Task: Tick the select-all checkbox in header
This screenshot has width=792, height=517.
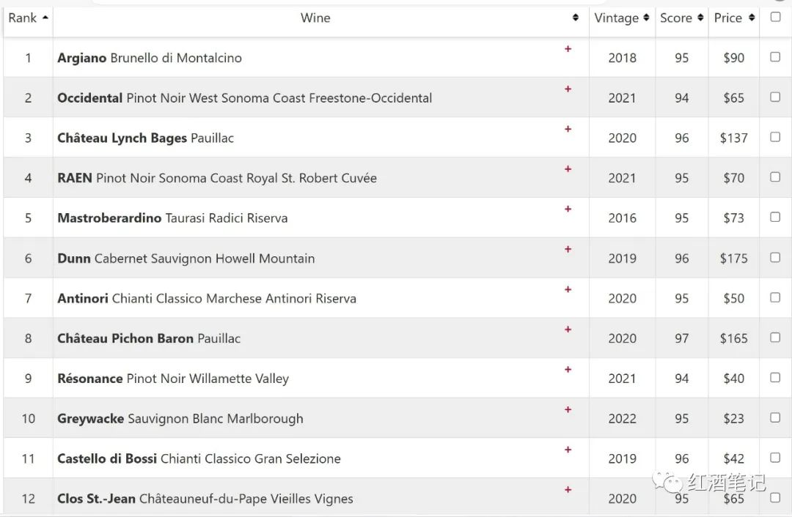Action: point(775,17)
